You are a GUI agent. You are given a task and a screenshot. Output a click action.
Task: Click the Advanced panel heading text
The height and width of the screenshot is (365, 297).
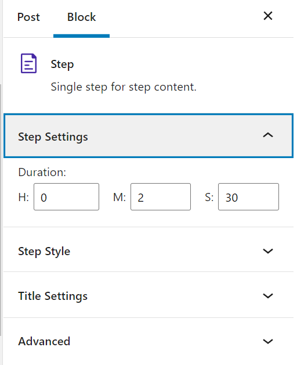44,341
